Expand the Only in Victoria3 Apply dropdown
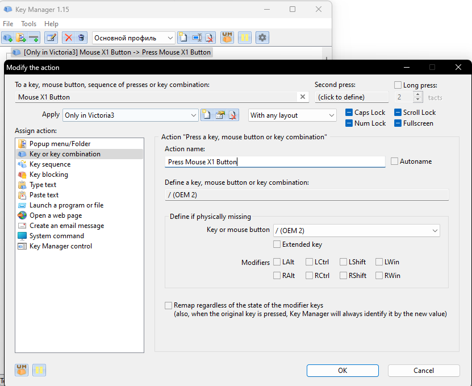The width and height of the screenshot is (472, 386). click(x=193, y=115)
